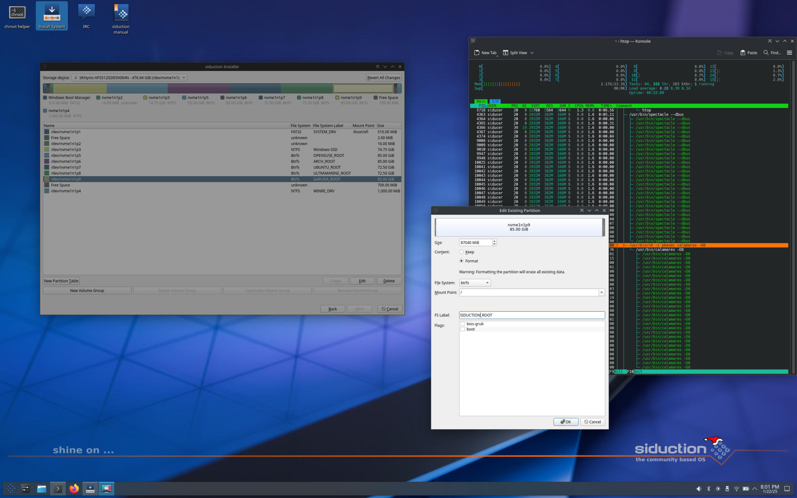Image resolution: width=797 pixels, height=498 pixels.
Task: Click installer Back button
Action: tap(332, 309)
